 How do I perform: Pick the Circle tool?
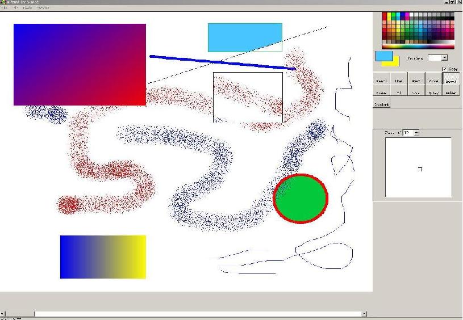[433, 81]
